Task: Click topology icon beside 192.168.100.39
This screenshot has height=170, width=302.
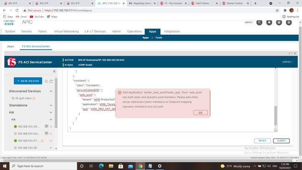Action: click(46, 126)
